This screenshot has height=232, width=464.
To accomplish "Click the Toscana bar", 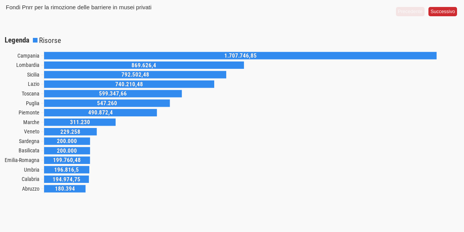I will 113,94.
